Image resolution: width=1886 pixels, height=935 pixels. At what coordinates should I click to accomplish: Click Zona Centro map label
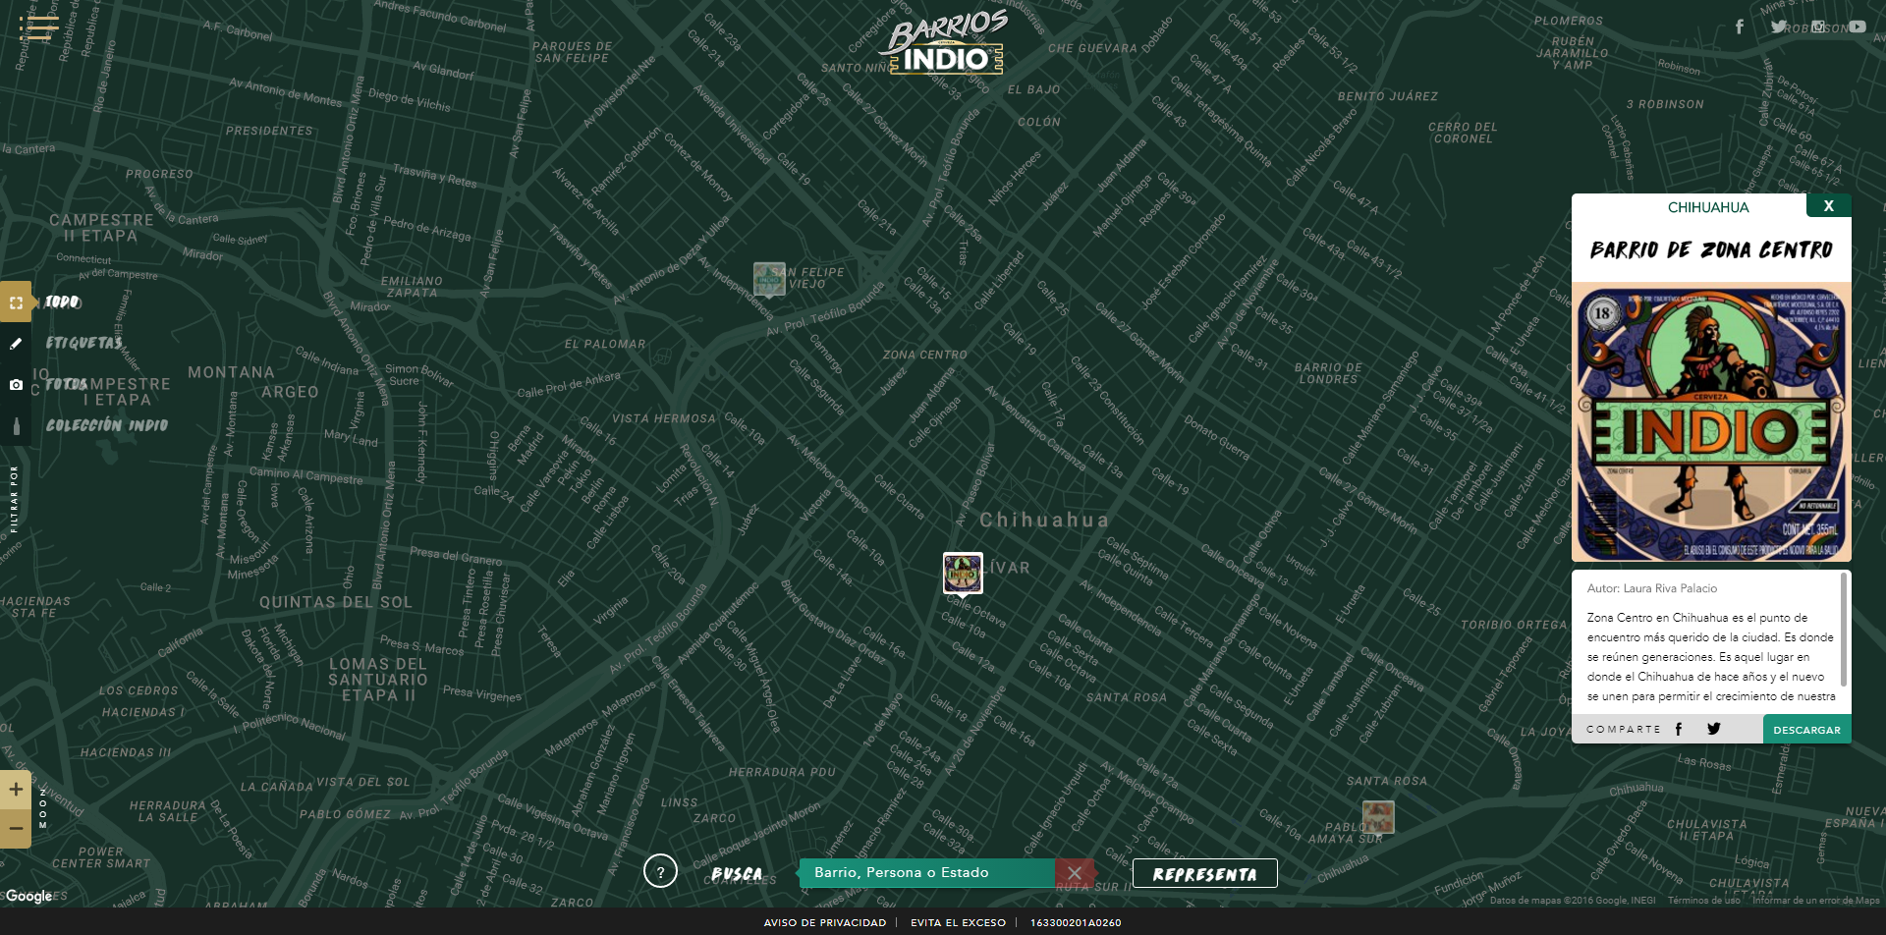click(x=924, y=355)
